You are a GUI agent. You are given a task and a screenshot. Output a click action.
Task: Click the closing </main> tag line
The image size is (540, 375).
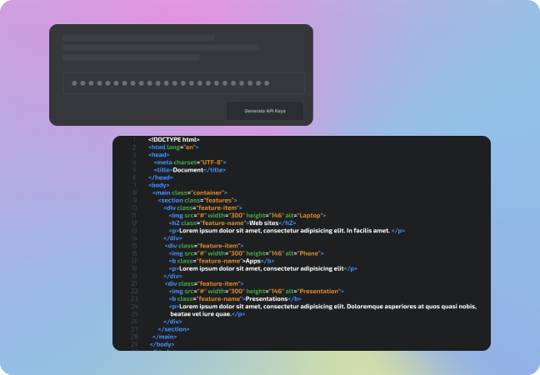click(165, 337)
